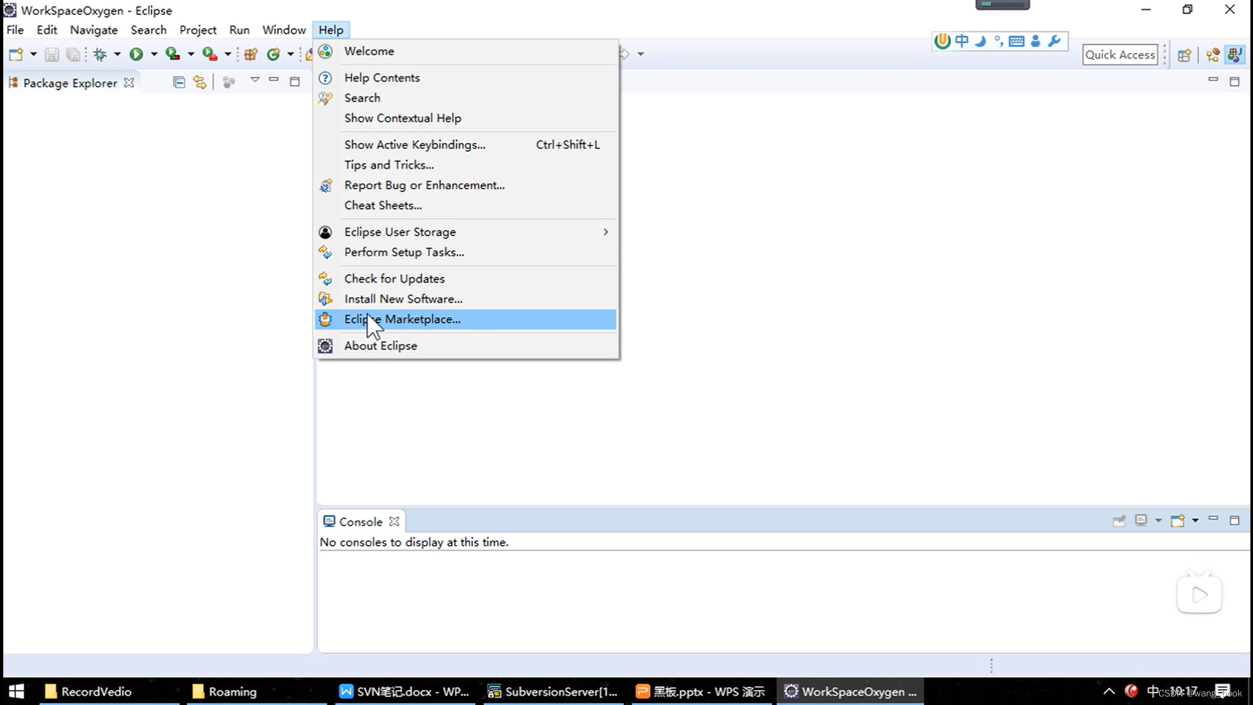
Task: Click the Open Console icon
Action: point(1177,520)
